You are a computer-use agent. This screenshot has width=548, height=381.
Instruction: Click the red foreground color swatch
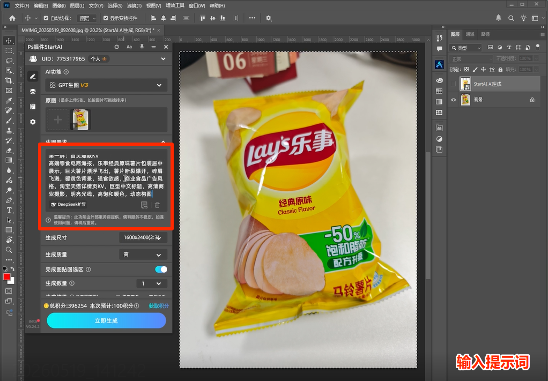point(6,277)
